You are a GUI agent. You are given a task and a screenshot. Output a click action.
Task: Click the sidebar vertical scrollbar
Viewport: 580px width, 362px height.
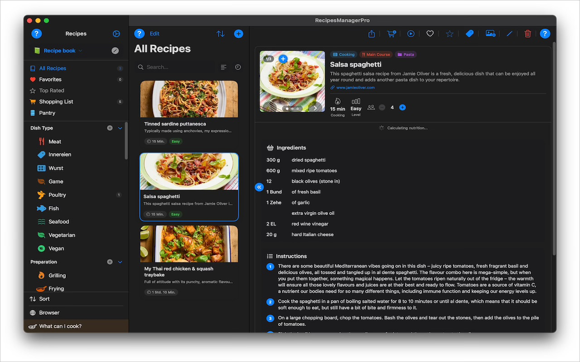click(126, 140)
